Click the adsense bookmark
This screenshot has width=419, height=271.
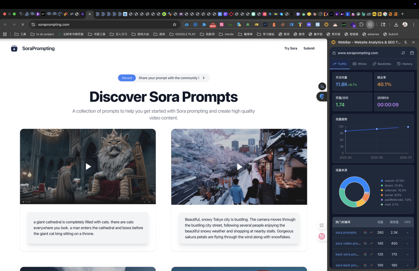tap(371, 34)
